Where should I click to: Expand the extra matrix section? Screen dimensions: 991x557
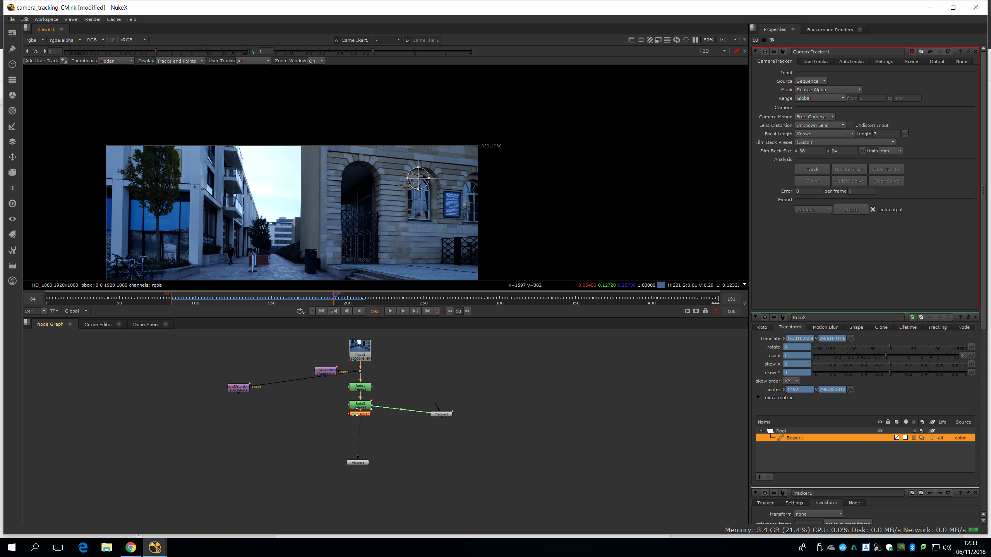pos(759,397)
